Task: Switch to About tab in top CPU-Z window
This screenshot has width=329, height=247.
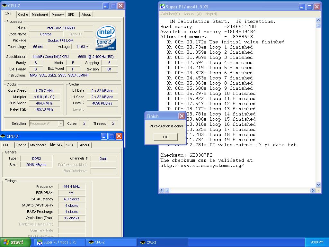Action: coord(86,14)
